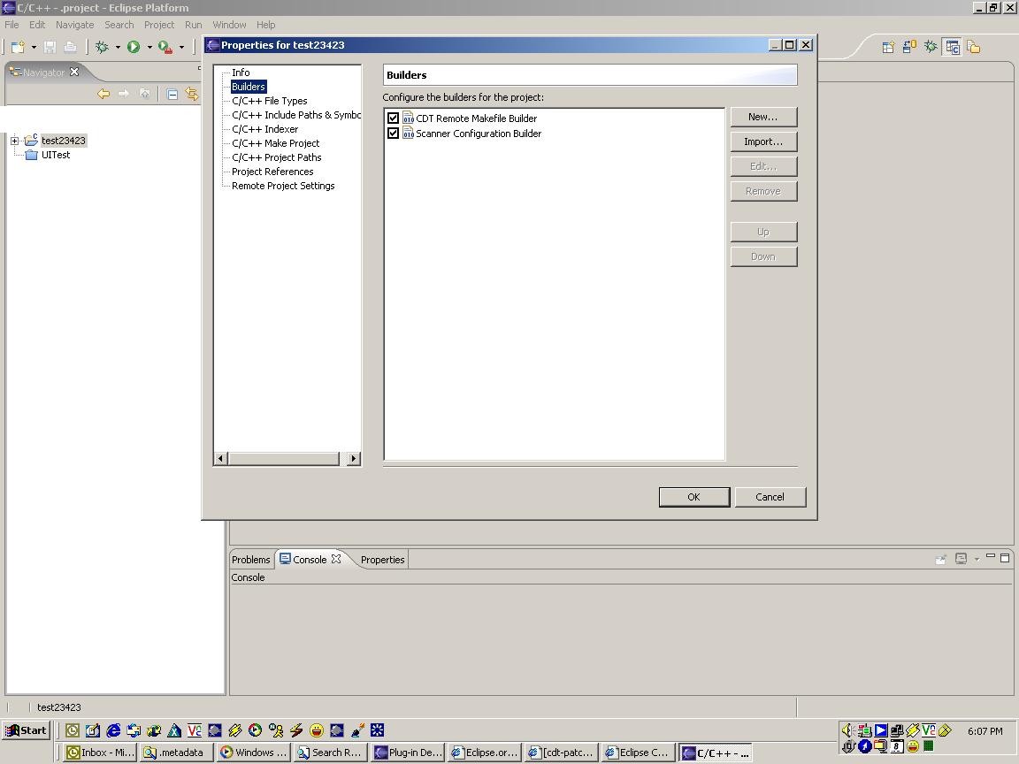The image size is (1019, 764).
Task: Select C/C++ Indexer page
Action: [x=265, y=129]
